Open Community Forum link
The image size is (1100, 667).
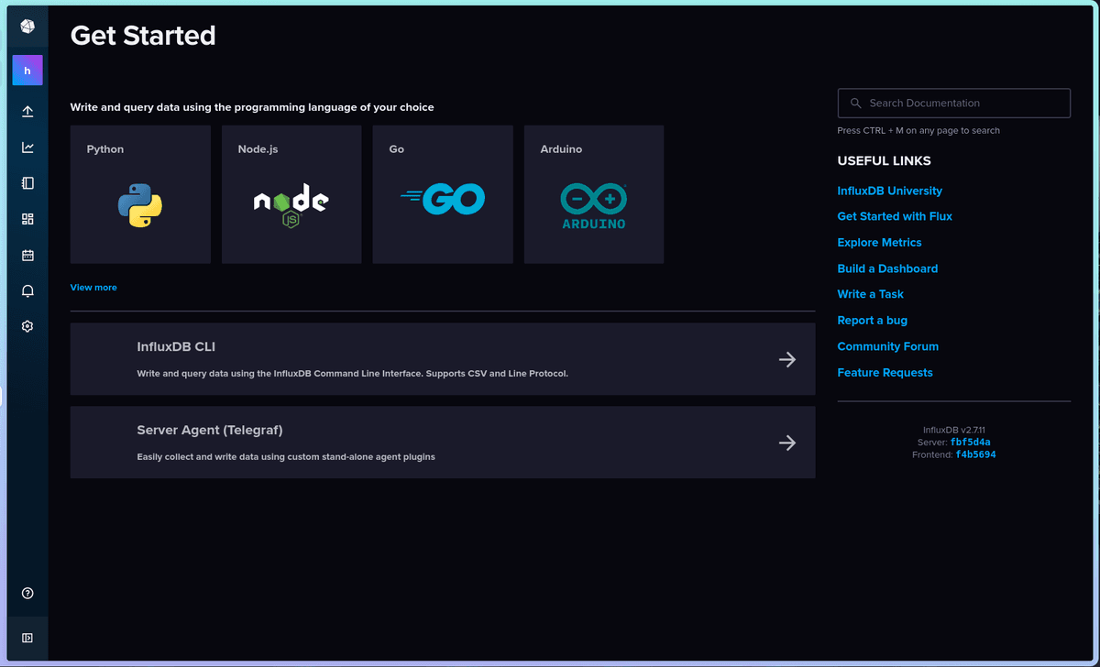[887, 346]
